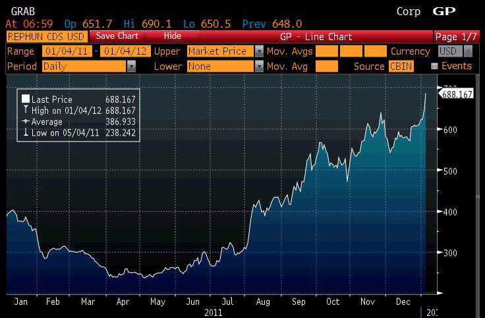Expand the Period Daily dropdown
The image size is (485, 318).
[131, 66]
